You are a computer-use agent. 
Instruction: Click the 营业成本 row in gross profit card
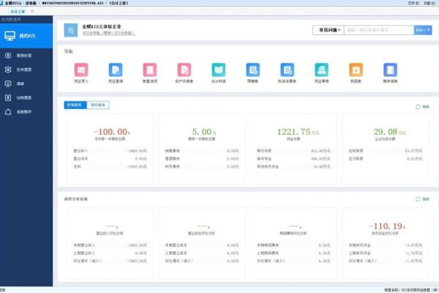coord(110,159)
